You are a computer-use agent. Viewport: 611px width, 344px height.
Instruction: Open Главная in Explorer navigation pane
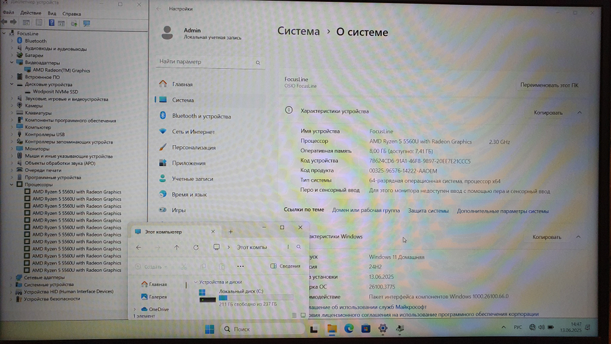(154, 284)
